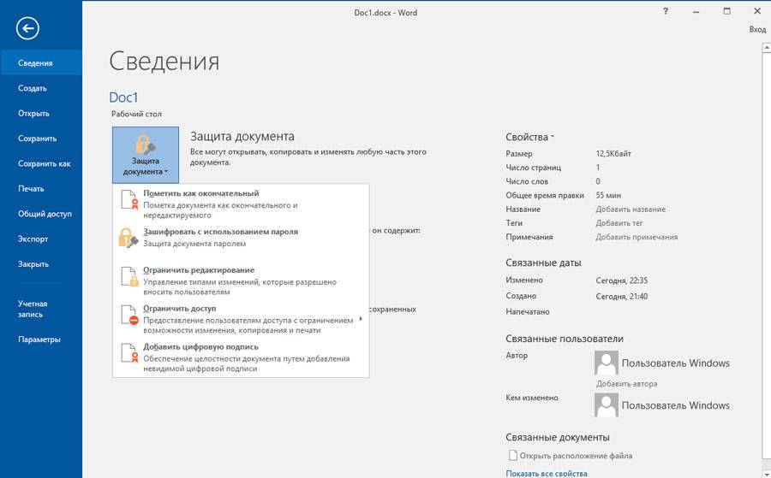Click the scrollbar up arrow
This screenshot has width=771, height=478.
766,48
